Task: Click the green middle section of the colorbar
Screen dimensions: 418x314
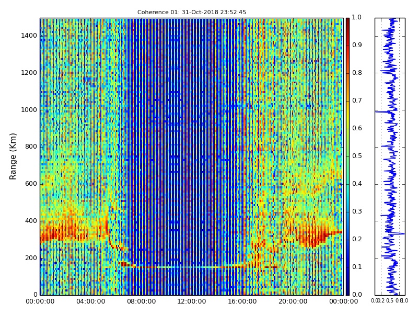Action: (347, 156)
